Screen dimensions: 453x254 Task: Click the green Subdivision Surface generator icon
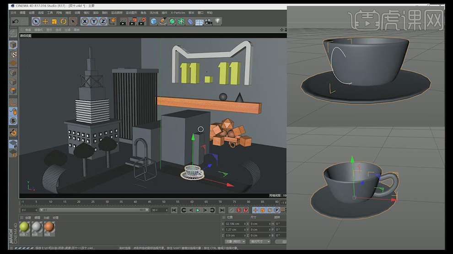(172, 21)
